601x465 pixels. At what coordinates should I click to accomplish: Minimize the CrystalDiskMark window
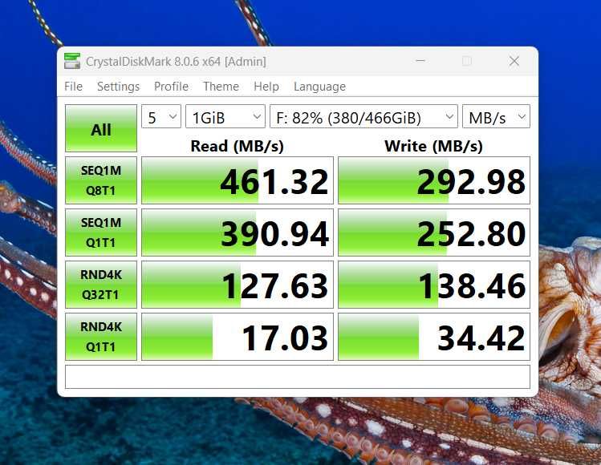pyautogui.click(x=420, y=61)
